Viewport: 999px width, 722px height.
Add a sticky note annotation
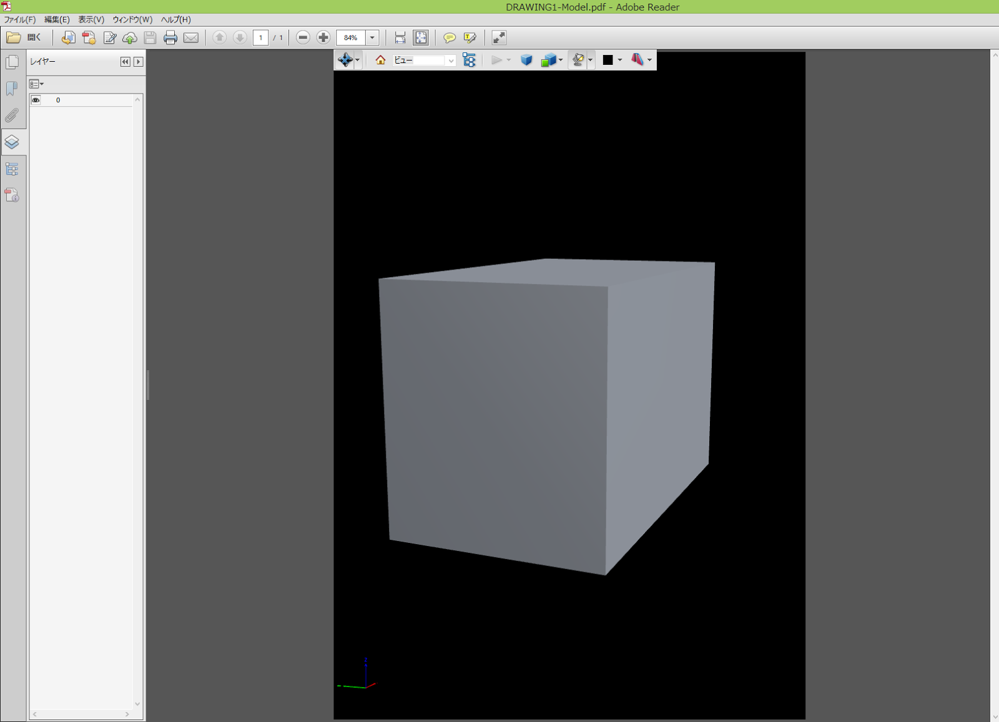(x=450, y=37)
